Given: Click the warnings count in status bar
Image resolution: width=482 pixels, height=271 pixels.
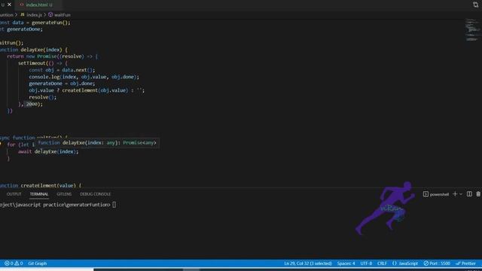Looking at the screenshot, I should point(19,263).
